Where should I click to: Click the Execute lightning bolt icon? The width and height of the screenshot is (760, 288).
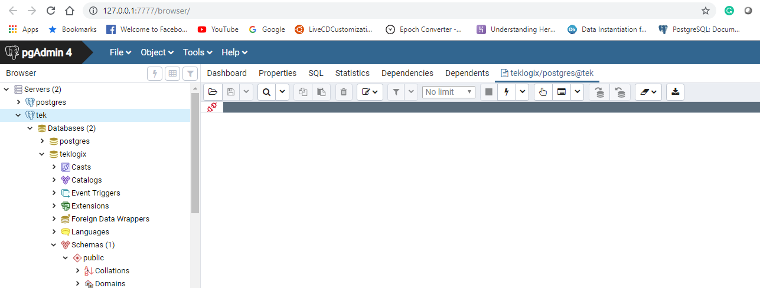[x=506, y=92]
